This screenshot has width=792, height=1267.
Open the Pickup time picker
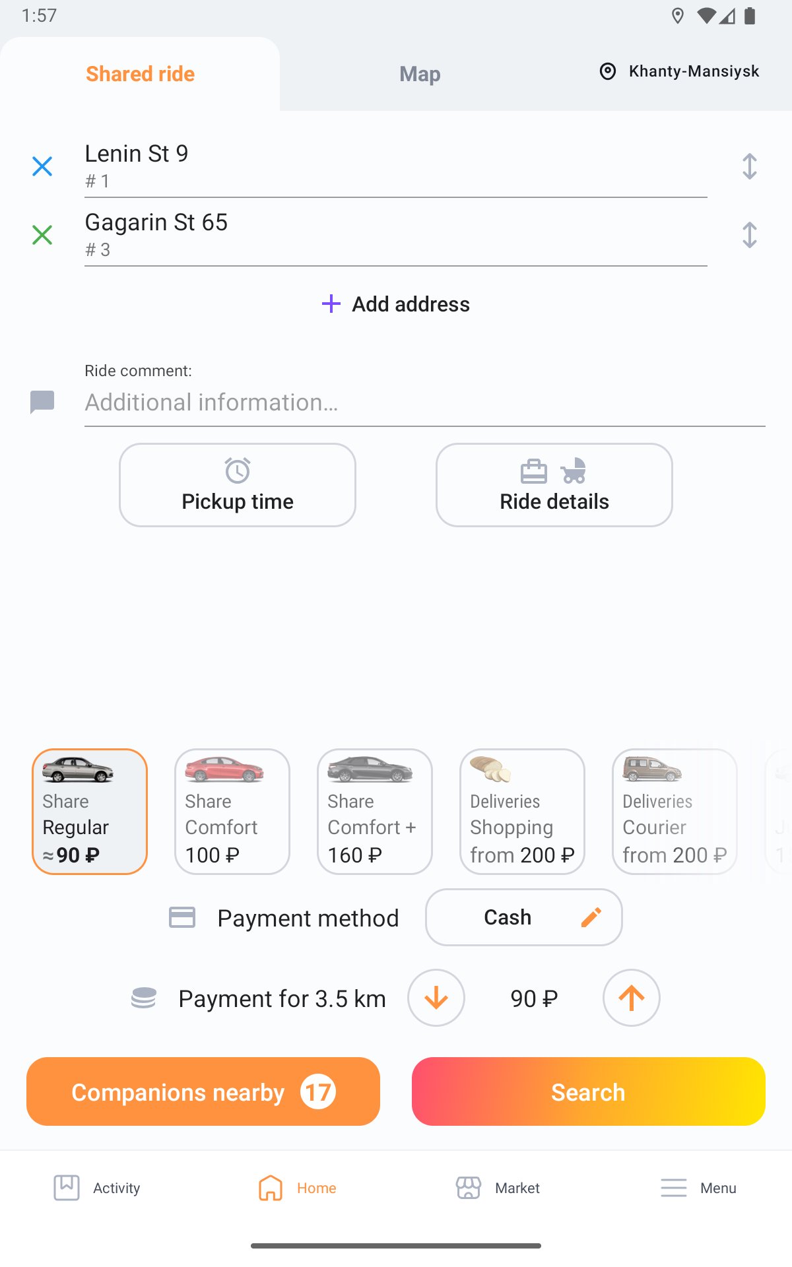(x=238, y=485)
